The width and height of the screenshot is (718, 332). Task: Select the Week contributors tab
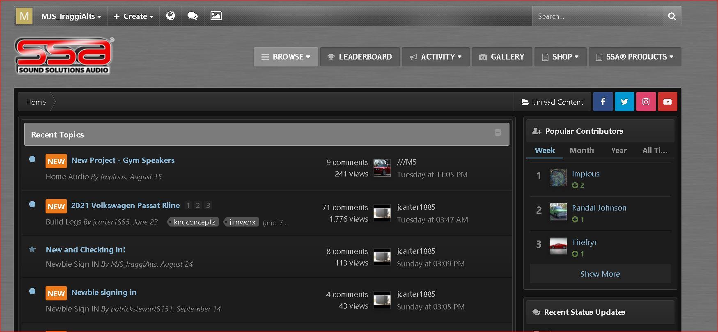click(x=545, y=151)
